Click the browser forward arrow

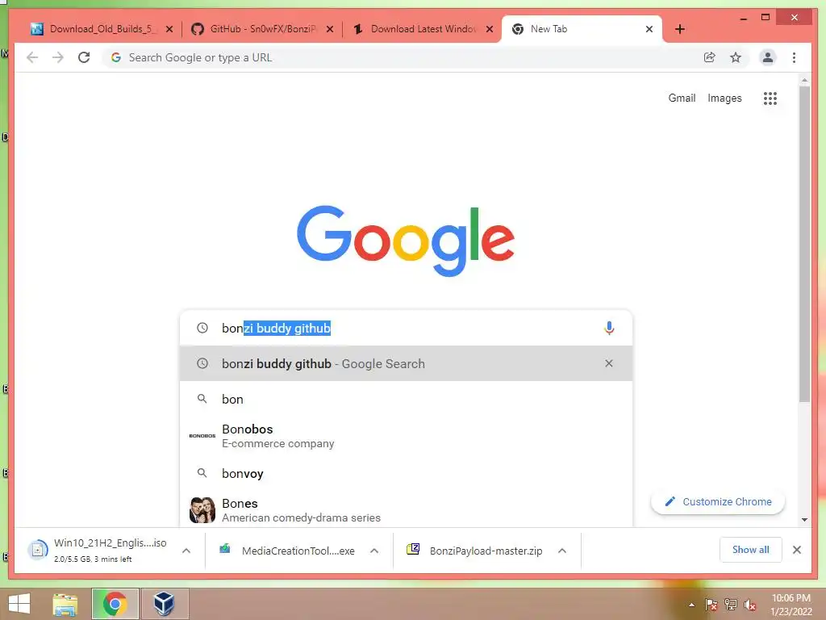pyautogui.click(x=58, y=57)
